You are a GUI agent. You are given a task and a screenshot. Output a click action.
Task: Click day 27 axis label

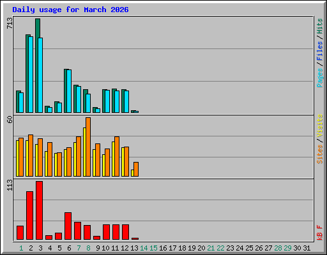pos(268,248)
